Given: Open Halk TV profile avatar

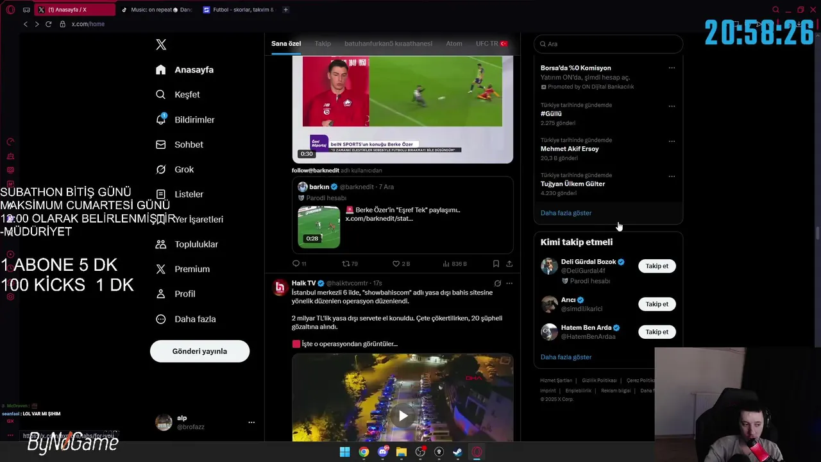Looking at the screenshot, I should (x=280, y=287).
